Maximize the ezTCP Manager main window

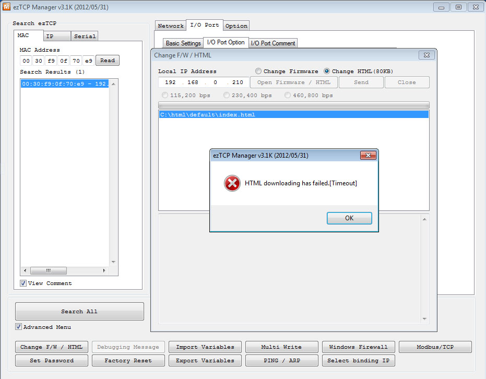click(x=458, y=7)
